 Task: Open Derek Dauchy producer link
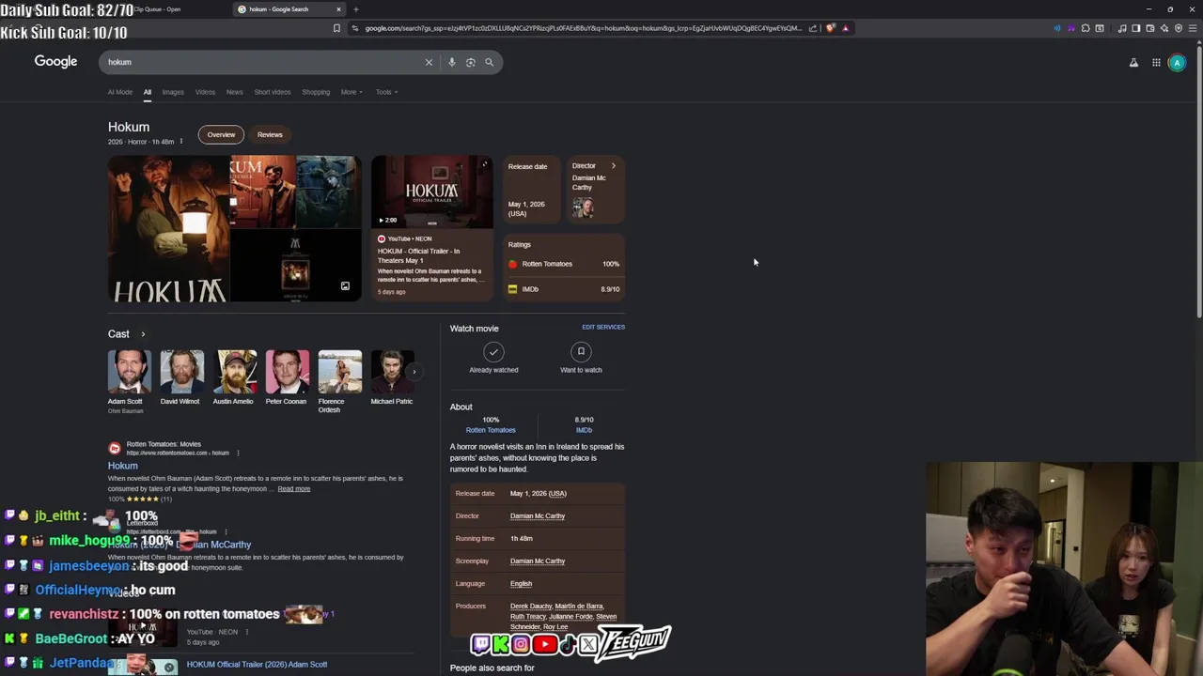(531, 607)
